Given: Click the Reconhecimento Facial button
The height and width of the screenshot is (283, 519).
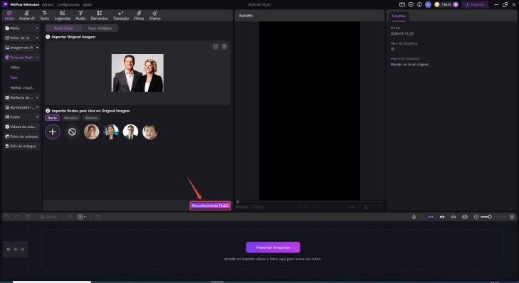Looking at the screenshot, I should tap(210, 206).
